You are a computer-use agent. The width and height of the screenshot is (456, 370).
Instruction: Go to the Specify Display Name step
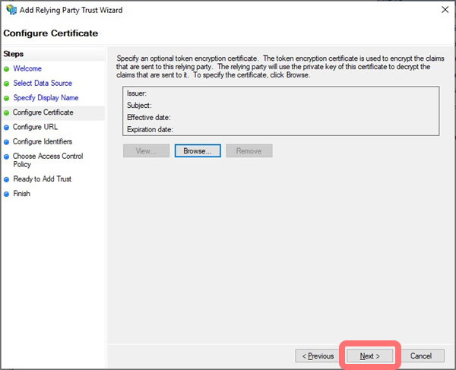click(46, 98)
